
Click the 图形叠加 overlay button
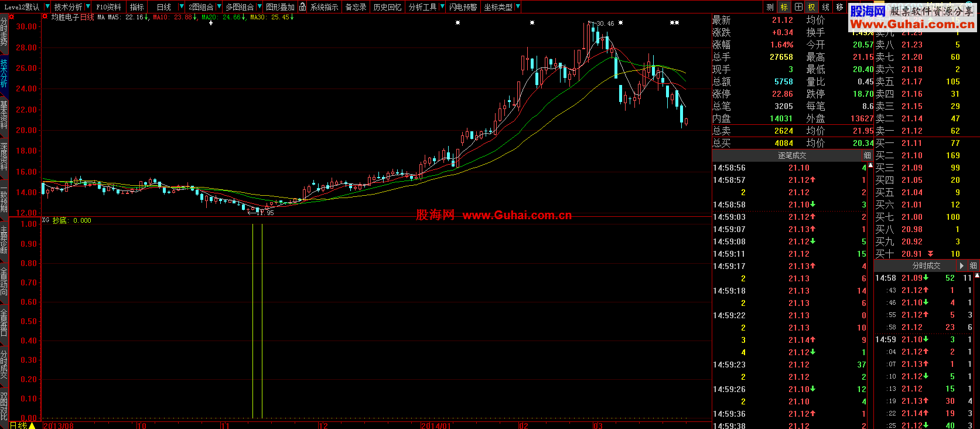tap(280, 7)
